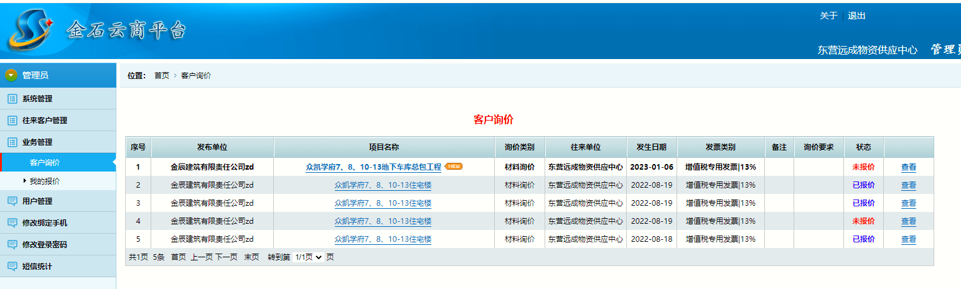Open the 短信统计 menu item
This screenshot has width=961, height=289.
point(37,267)
